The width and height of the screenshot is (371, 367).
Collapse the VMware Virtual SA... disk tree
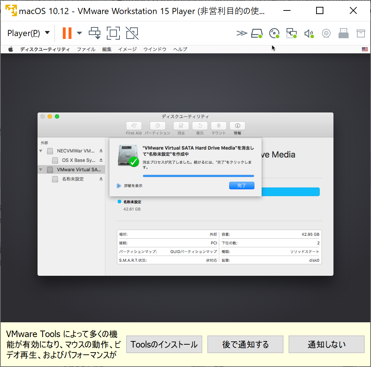pyautogui.click(x=41, y=170)
